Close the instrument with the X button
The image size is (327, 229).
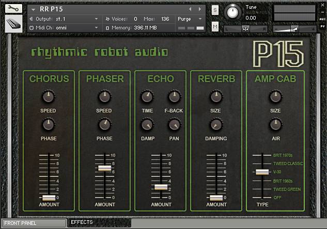(323, 5)
